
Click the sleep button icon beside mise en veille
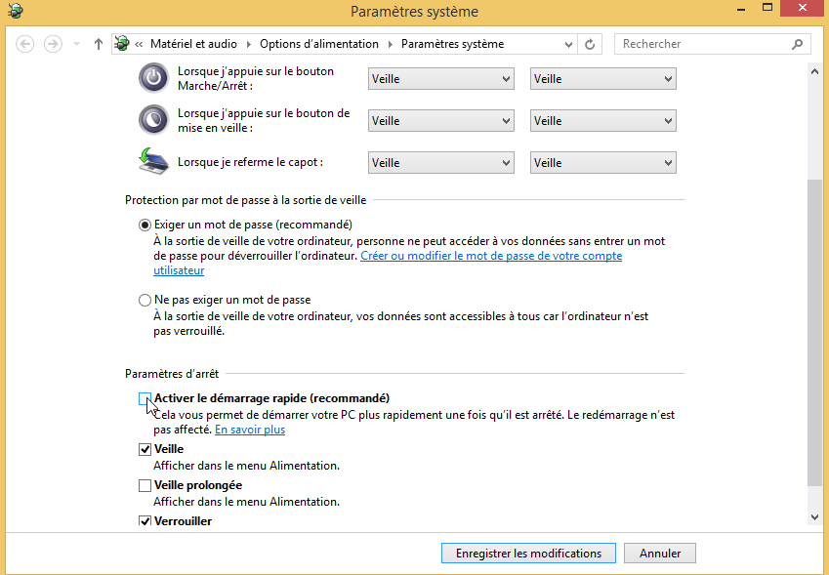tap(153, 120)
